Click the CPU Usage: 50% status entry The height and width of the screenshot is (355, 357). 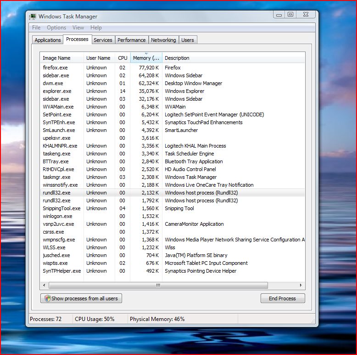coord(95,319)
